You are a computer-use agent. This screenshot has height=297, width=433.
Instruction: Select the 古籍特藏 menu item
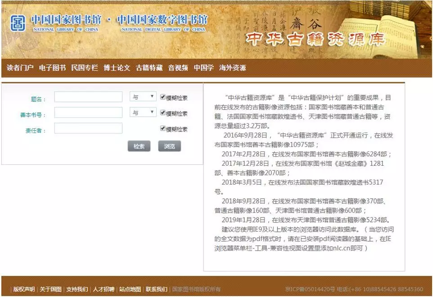pyautogui.click(x=149, y=68)
